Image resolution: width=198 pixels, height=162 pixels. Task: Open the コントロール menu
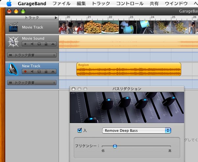point(130,4)
